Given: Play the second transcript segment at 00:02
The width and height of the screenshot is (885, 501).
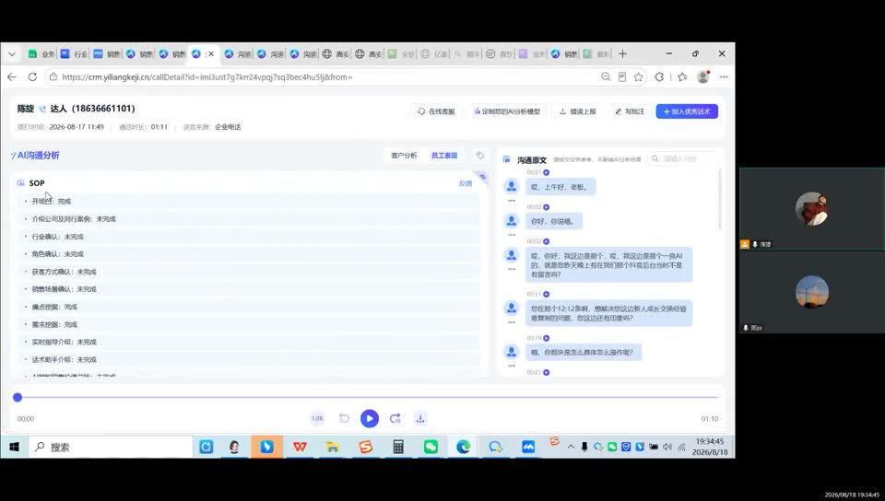Looking at the screenshot, I should 547,241.
